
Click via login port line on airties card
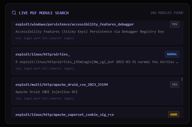44,69
